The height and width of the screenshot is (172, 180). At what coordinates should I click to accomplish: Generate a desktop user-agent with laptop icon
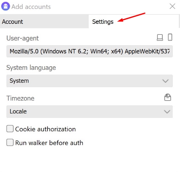click(x=160, y=37)
